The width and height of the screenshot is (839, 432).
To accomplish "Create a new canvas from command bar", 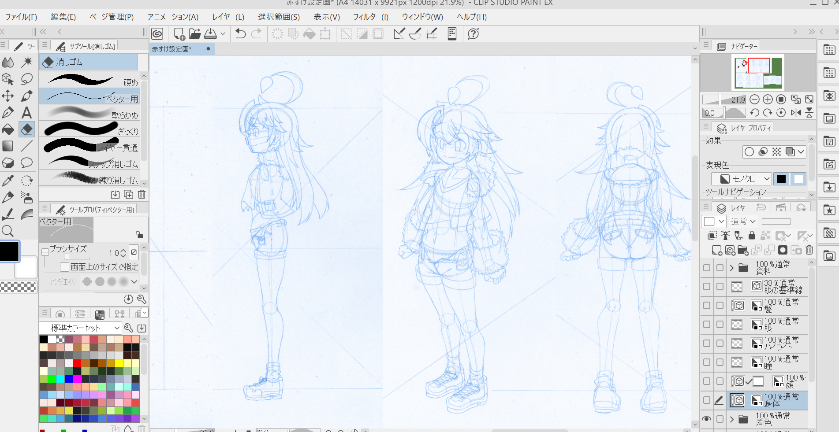I will pos(179,34).
